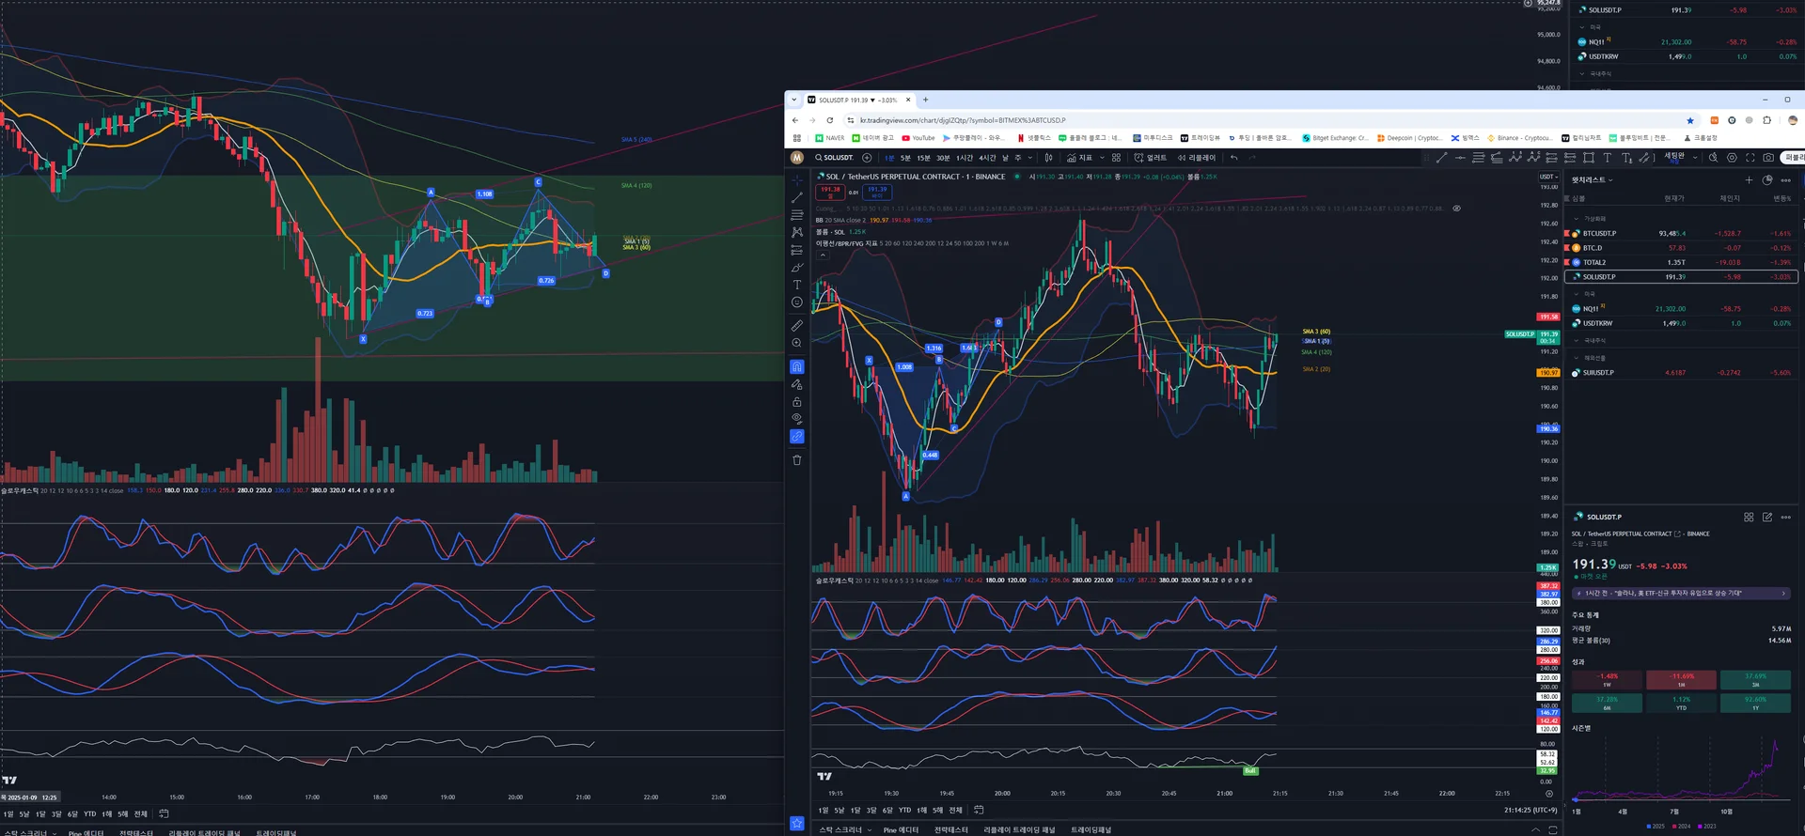Select the zoom-in tool in left sidebar
Image resolution: width=1805 pixels, height=836 pixels.
797,343
